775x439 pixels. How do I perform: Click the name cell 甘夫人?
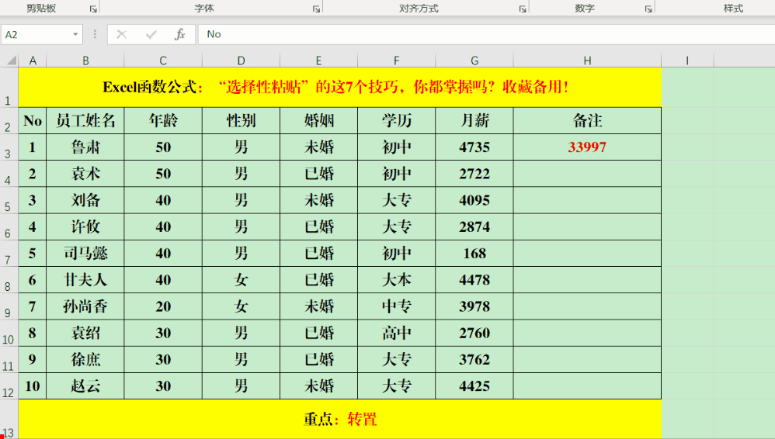[x=85, y=280]
